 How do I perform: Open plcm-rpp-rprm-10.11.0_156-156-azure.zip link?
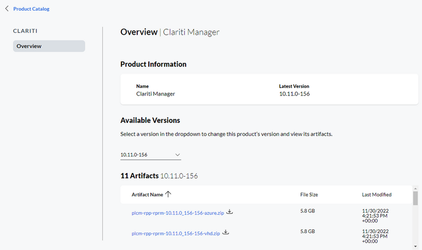coord(178,213)
